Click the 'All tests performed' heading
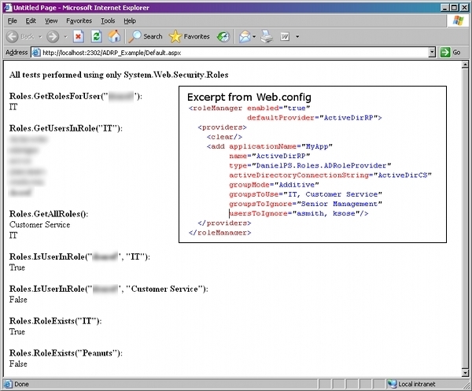 click(x=119, y=75)
